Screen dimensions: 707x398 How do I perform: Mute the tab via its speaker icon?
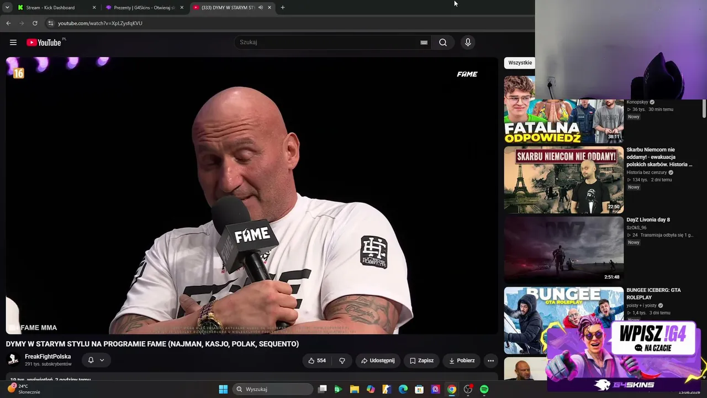[260, 8]
